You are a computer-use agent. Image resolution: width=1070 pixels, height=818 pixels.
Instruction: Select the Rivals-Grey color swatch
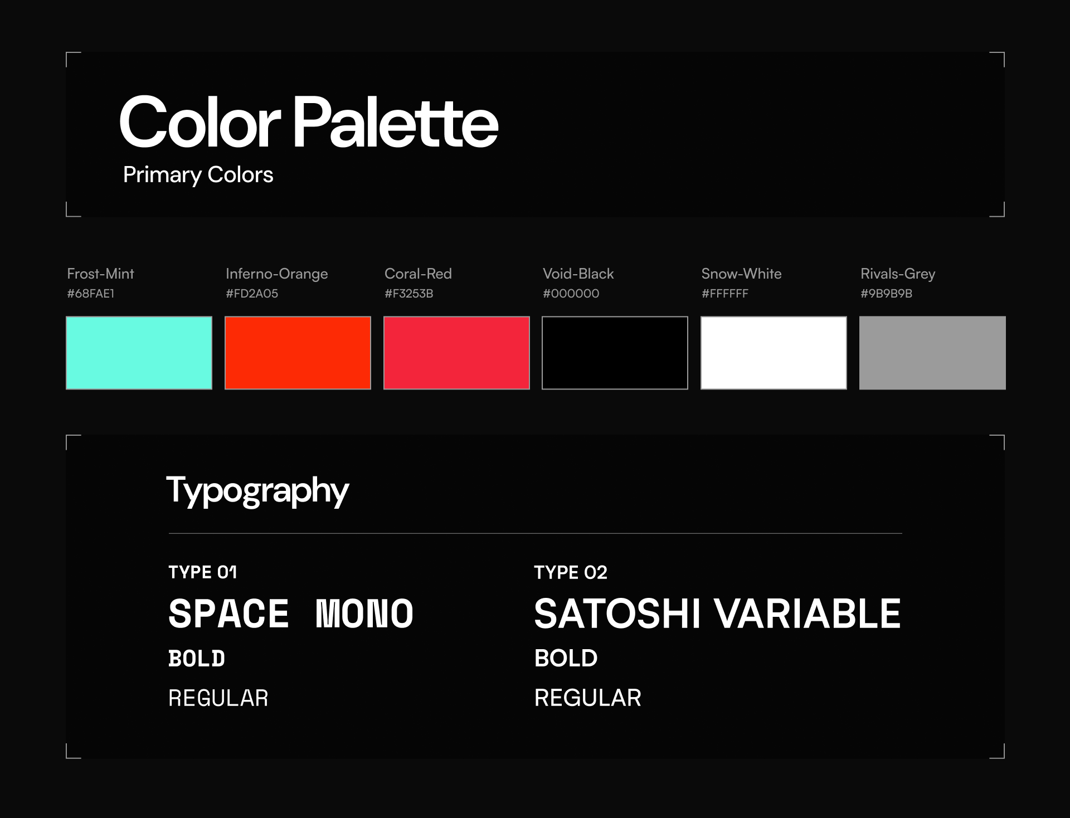pos(932,353)
